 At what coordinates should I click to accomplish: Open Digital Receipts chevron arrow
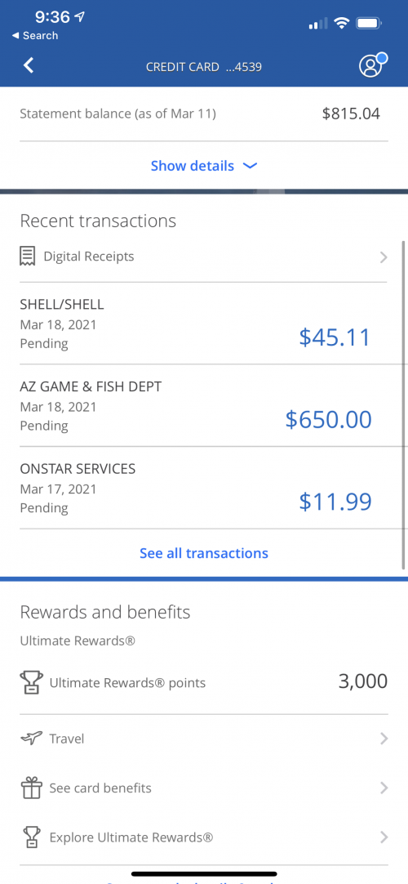point(384,257)
